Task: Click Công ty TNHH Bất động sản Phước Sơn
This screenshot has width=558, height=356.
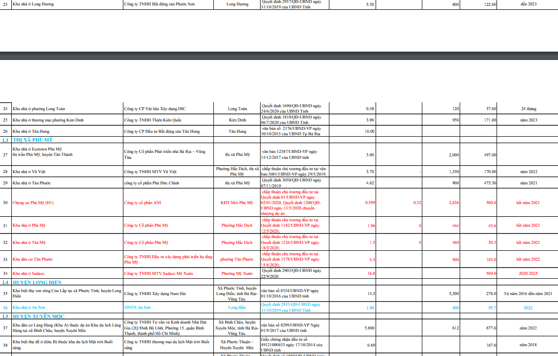Action: [159, 4]
